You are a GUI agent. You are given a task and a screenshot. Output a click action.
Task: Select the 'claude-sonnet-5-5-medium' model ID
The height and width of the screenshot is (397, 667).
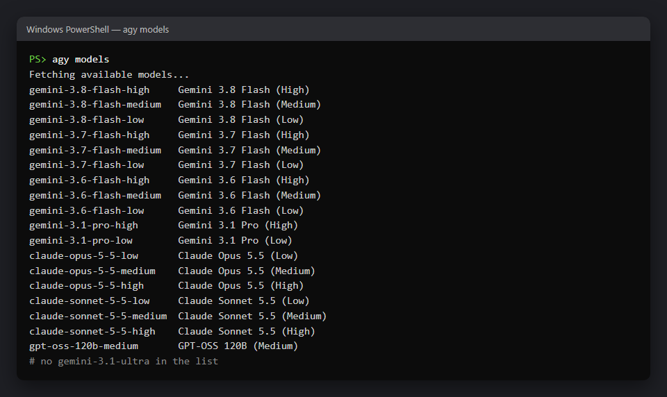tap(98, 316)
